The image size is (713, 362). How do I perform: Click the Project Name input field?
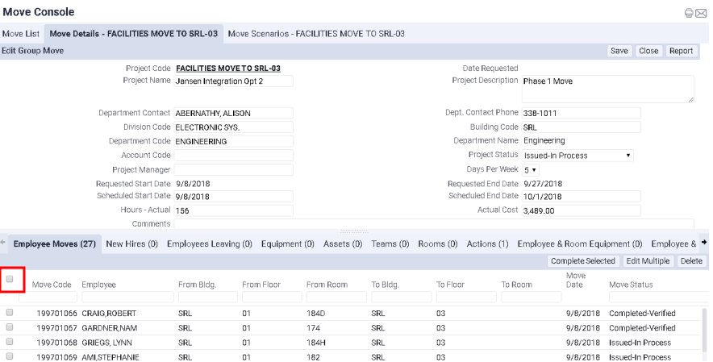(234, 81)
